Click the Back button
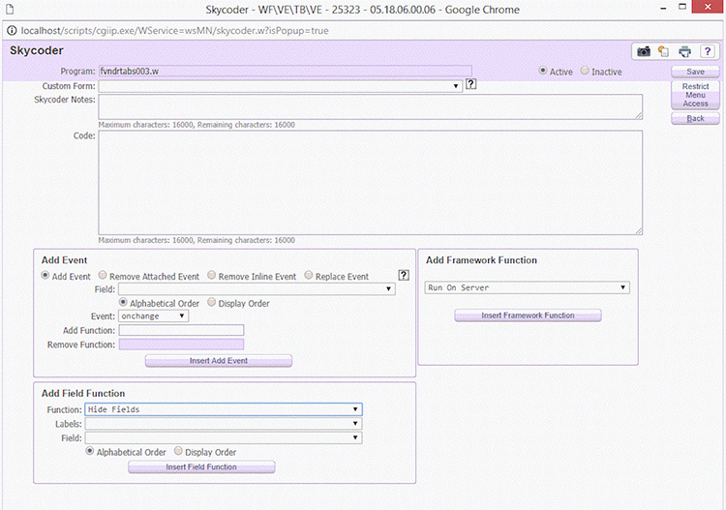Viewport: 726px width, 510px height. point(695,118)
